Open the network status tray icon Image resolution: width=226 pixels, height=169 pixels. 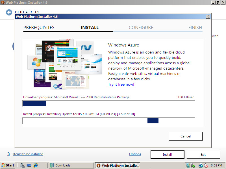pos(201,166)
